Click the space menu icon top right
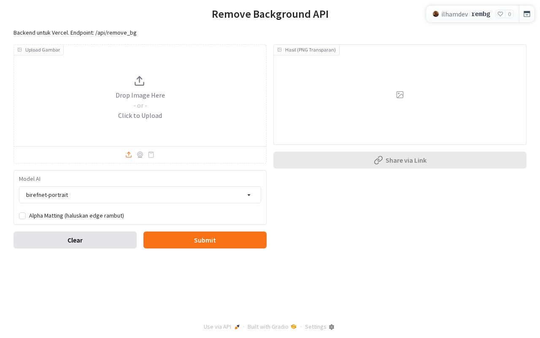This screenshot has width=540, height=338. 527,14
